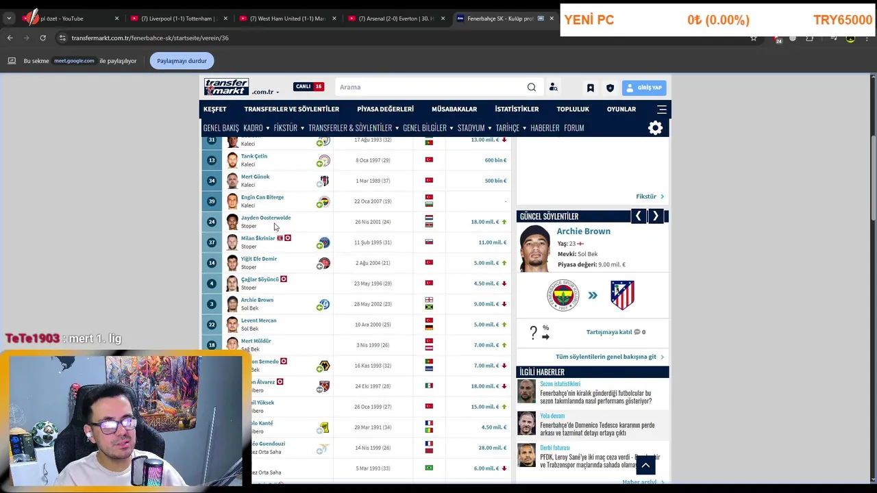877x493 pixels.
Task: Click the GİRİŞ YAP login button
Action: (644, 88)
